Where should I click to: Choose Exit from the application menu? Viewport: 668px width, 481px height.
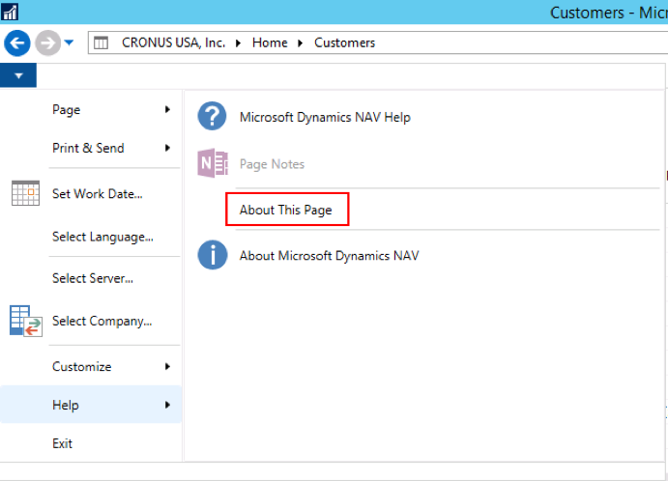pyautogui.click(x=62, y=443)
